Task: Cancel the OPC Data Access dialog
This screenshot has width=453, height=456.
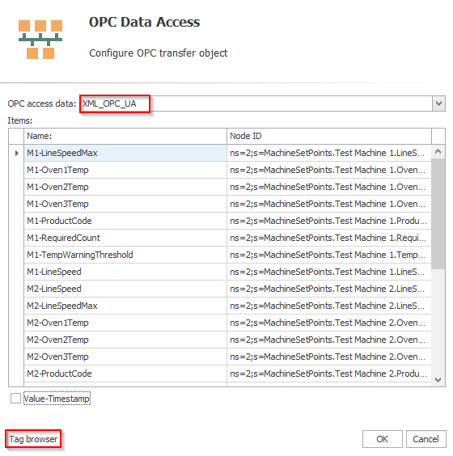Action: pyautogui.click(x=426, y=439)
